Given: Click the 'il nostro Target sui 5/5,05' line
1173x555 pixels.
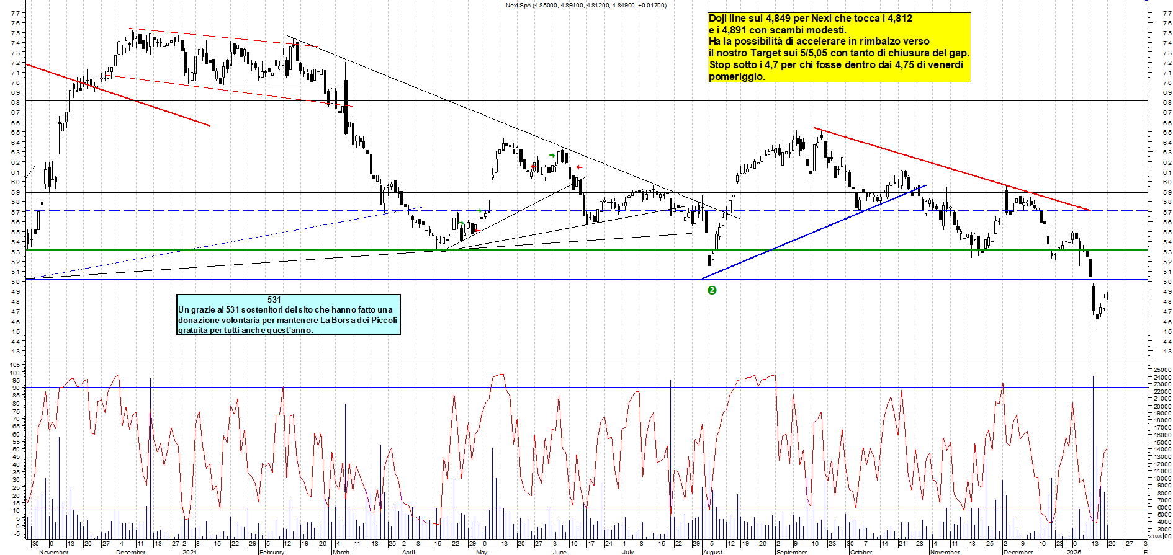Looking at the screenshot, I should [839, 53].
